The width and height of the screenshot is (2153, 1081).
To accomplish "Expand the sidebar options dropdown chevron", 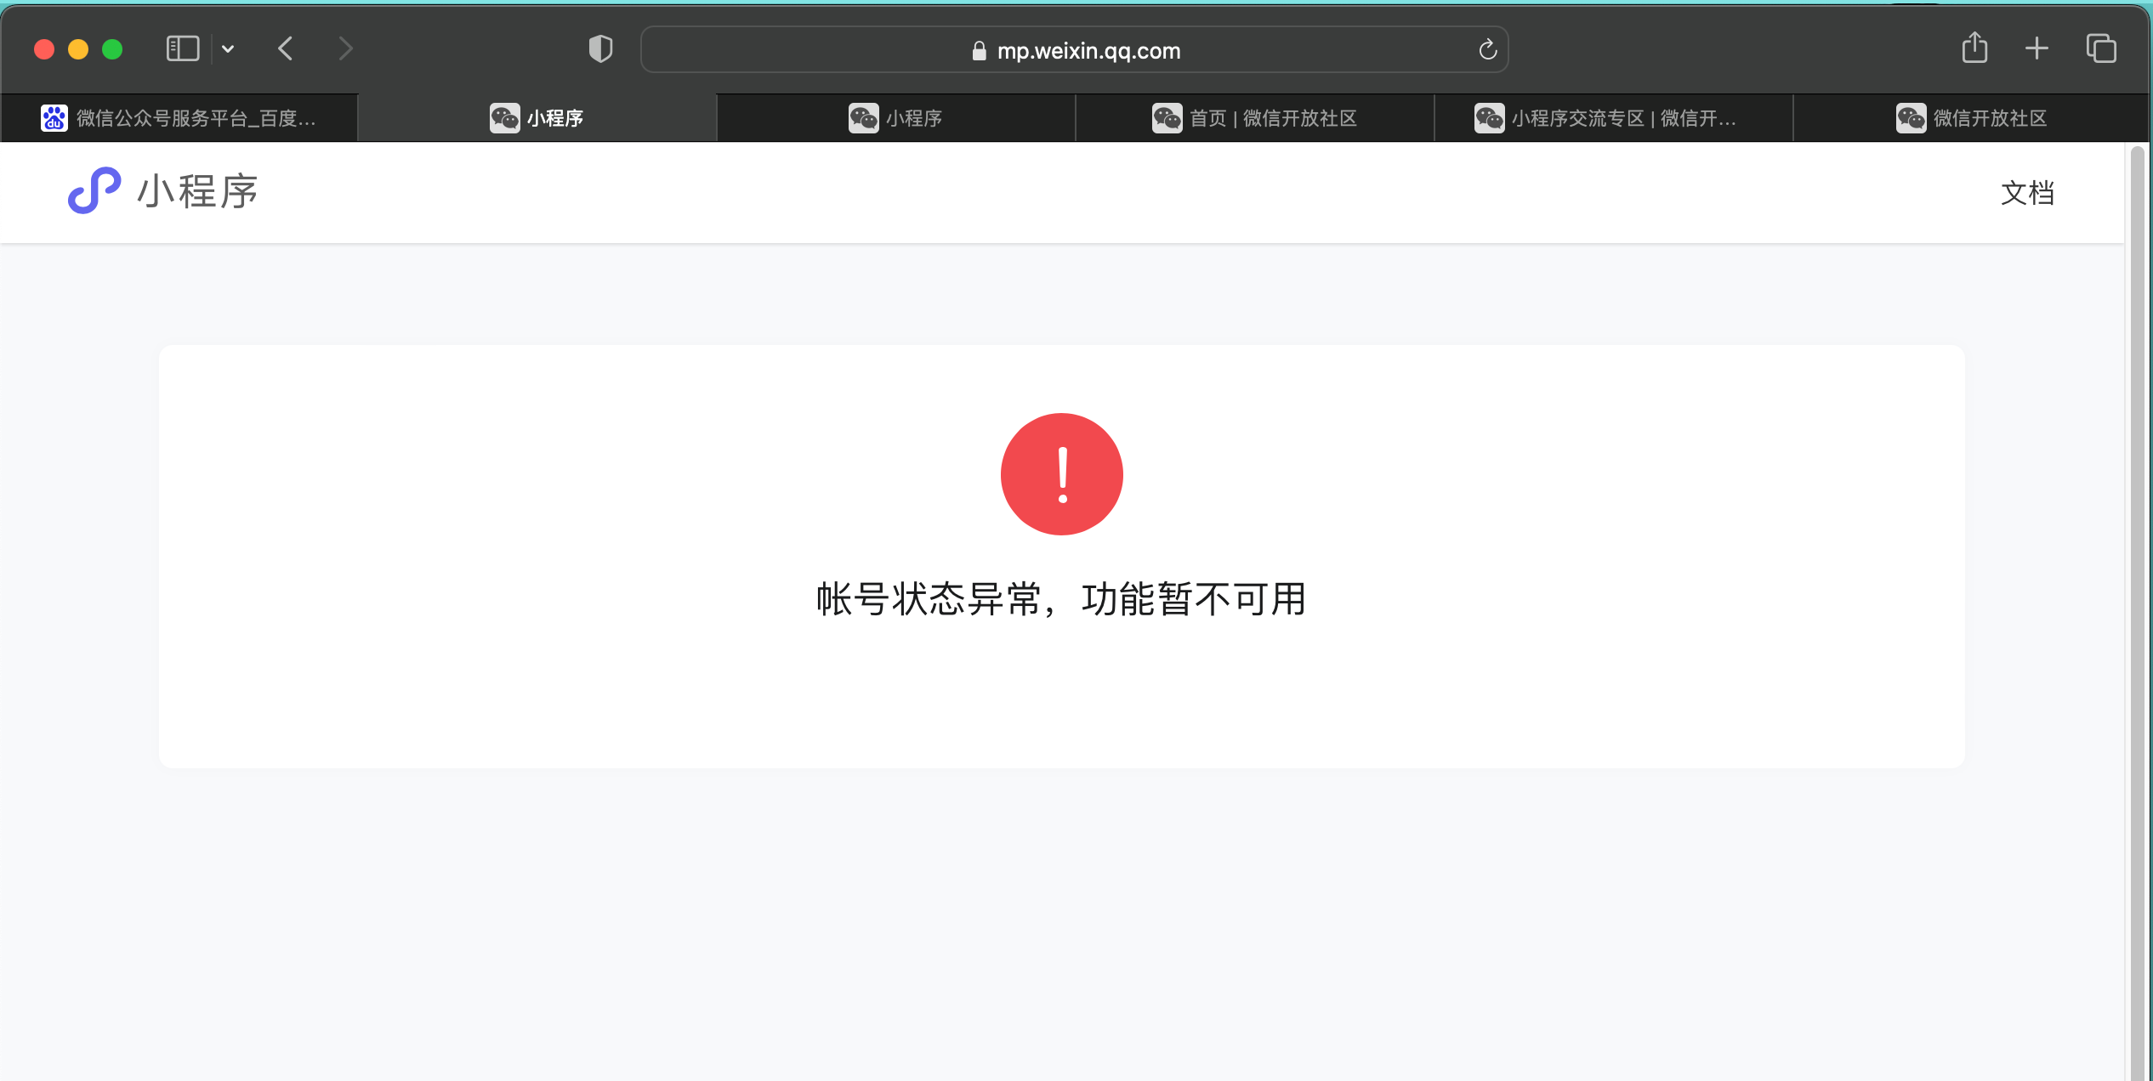I will click(x=228, y=48).
